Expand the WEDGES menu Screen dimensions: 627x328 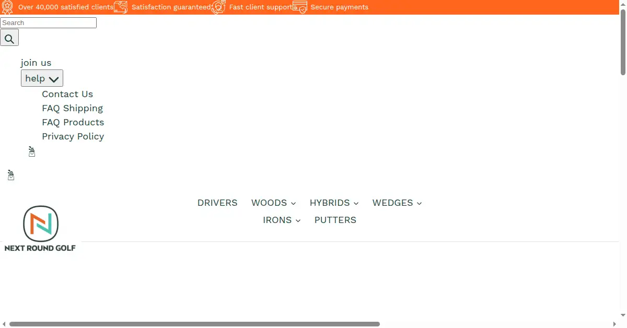point(397,203)
